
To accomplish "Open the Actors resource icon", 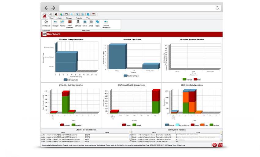I will pos(62,23).
